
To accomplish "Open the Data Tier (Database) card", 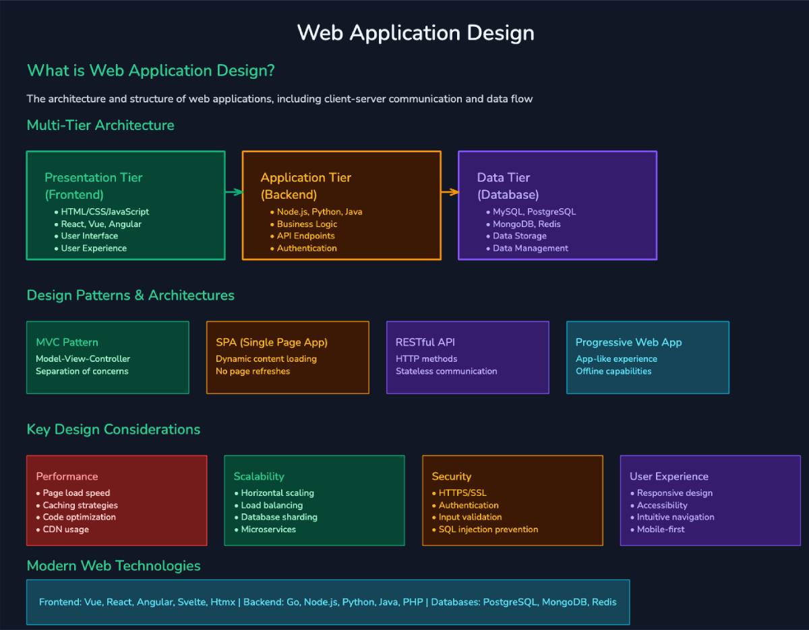I will click(557, 205).
